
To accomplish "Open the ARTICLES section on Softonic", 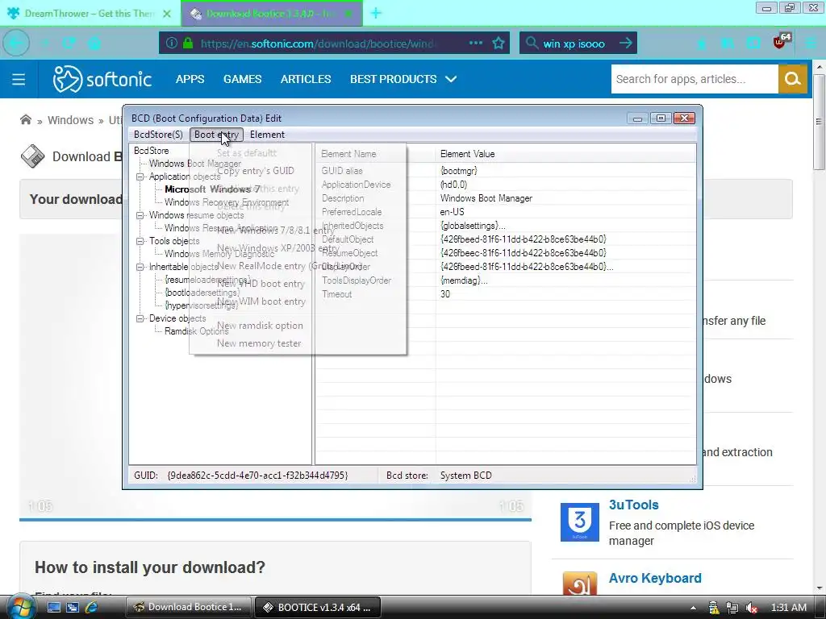I will point(306,79).
